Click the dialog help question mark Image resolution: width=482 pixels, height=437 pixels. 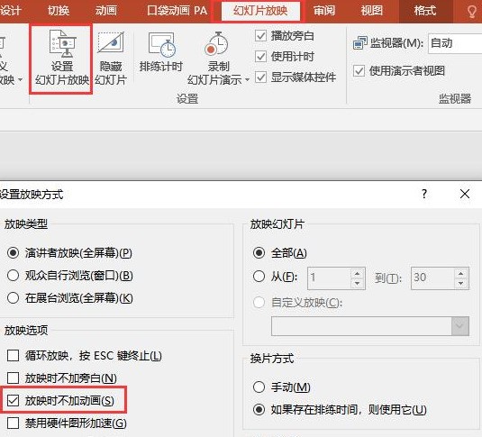coord(424,194)
